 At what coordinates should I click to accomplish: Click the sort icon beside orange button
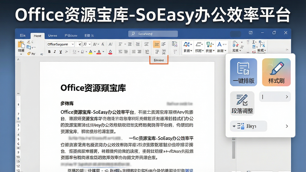[164, 44]
